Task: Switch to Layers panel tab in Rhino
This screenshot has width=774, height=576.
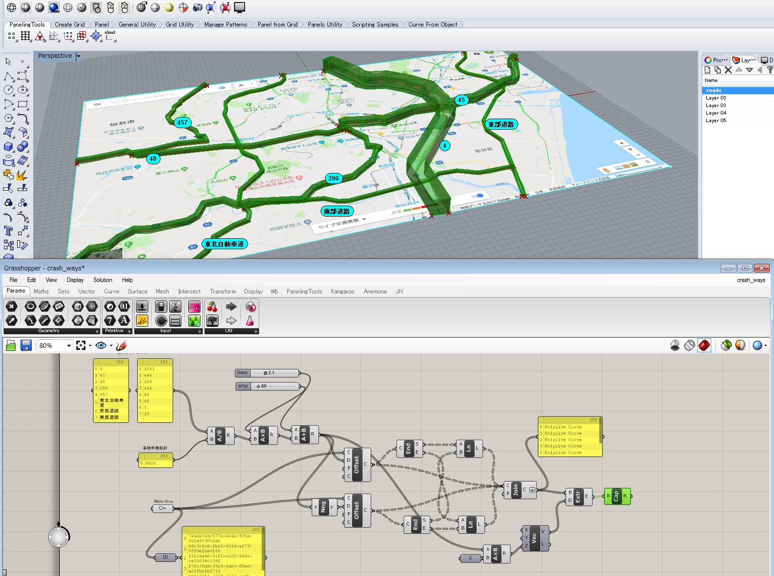Action: click(x=744, y=60)
